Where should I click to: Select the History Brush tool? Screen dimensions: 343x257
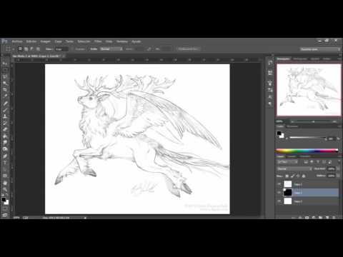pos(5,123)
